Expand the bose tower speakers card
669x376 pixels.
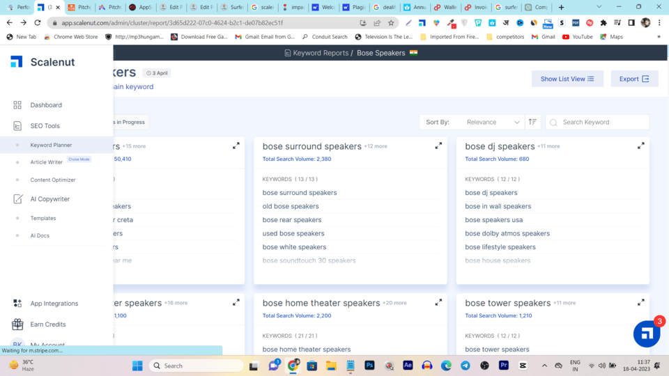[640, 303]
